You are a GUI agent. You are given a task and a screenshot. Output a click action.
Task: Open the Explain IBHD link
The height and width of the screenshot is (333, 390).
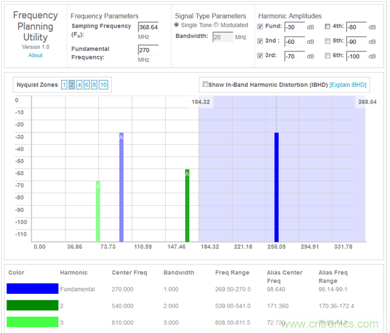tap(348, 85)
